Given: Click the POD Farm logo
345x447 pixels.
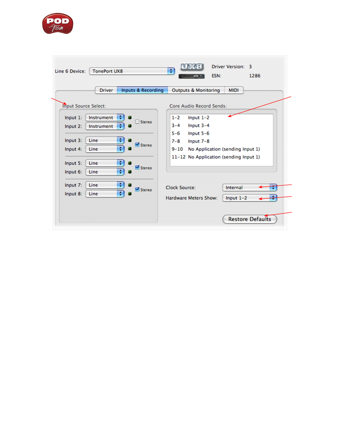Looking at the screenshot, I should click(57, 24).
